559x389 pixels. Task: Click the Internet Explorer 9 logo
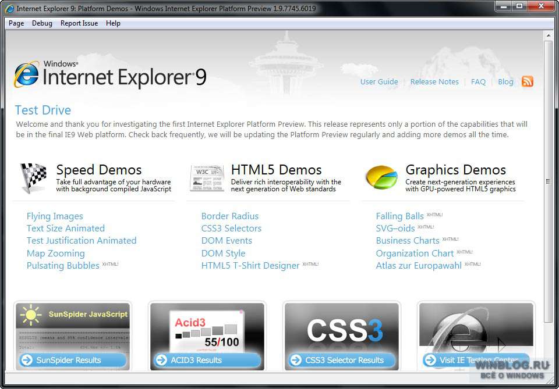(110, 74)
